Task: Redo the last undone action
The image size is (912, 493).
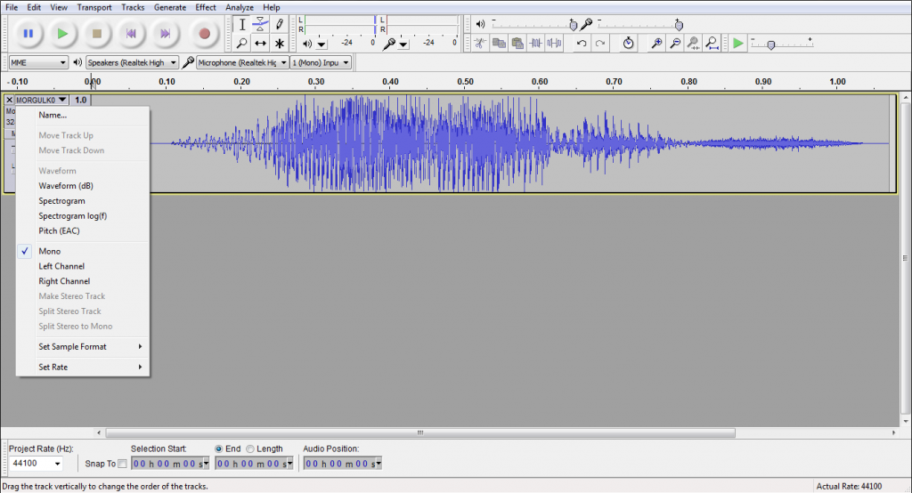Action: click(600, 43)
